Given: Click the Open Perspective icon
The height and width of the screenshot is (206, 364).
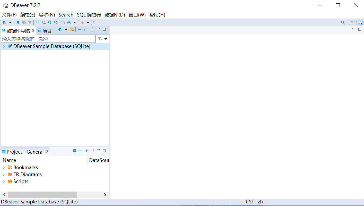Looking at the screenshot, I should (353, 22).
